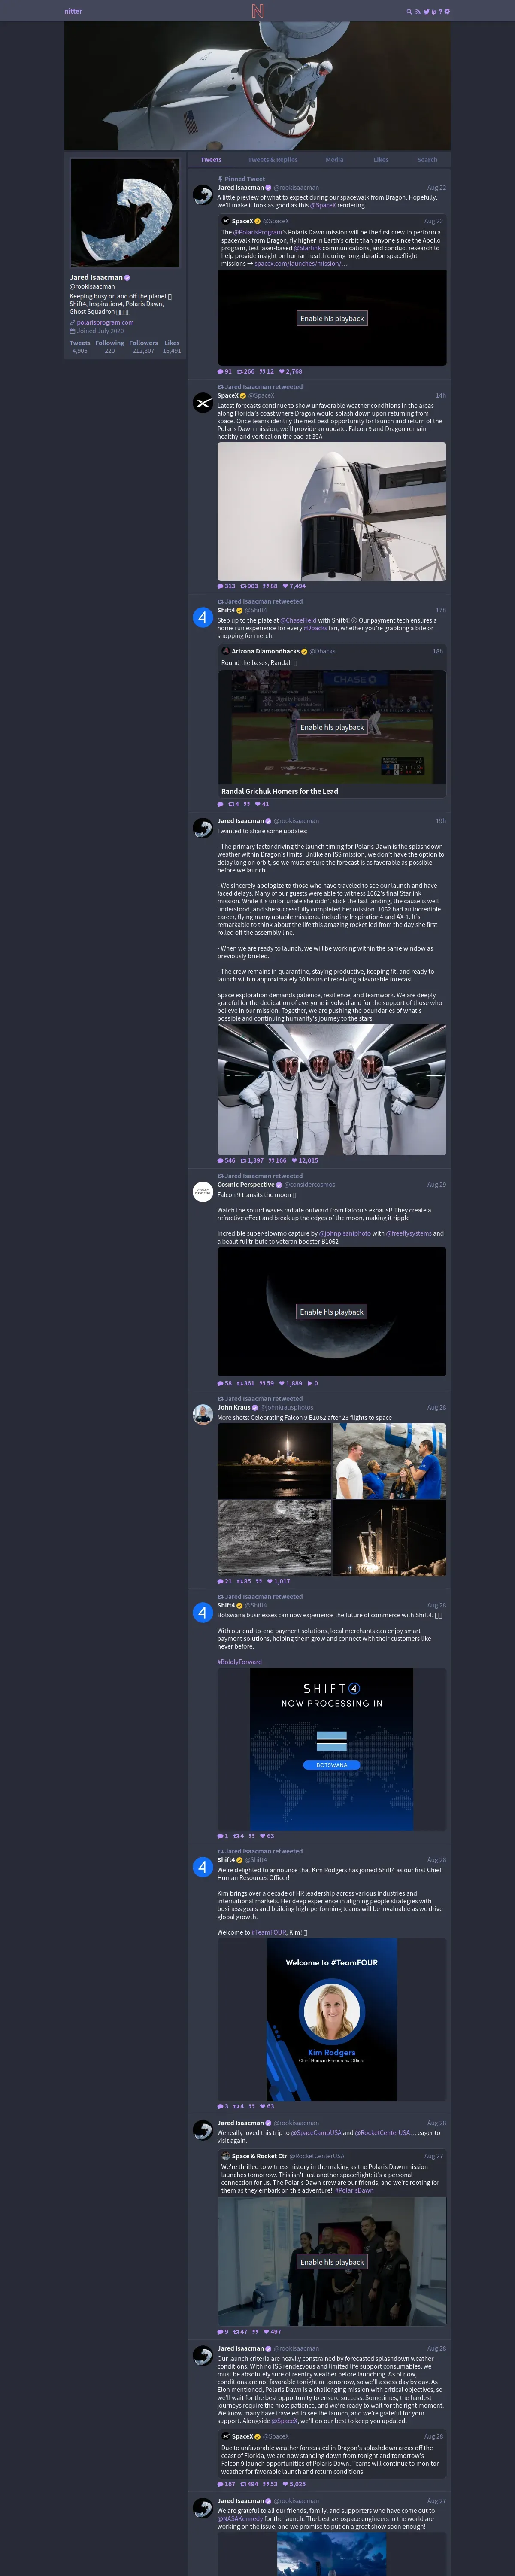Open the Shift4 Now Processing in Botswana image

tap(332, 1749)
